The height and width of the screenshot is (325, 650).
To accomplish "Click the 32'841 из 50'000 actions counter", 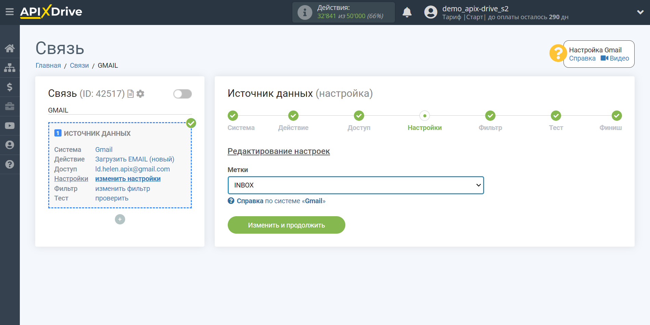I will point(350,16).
